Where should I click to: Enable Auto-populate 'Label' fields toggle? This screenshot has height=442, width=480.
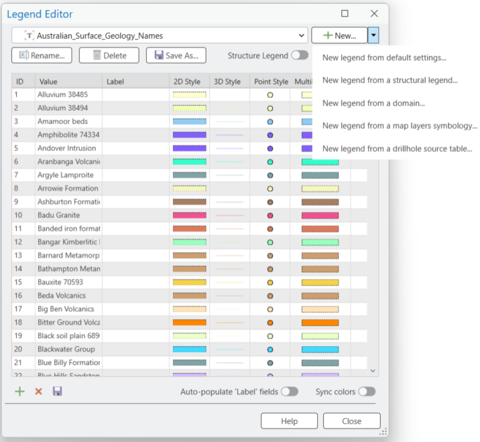click(290, 392)
